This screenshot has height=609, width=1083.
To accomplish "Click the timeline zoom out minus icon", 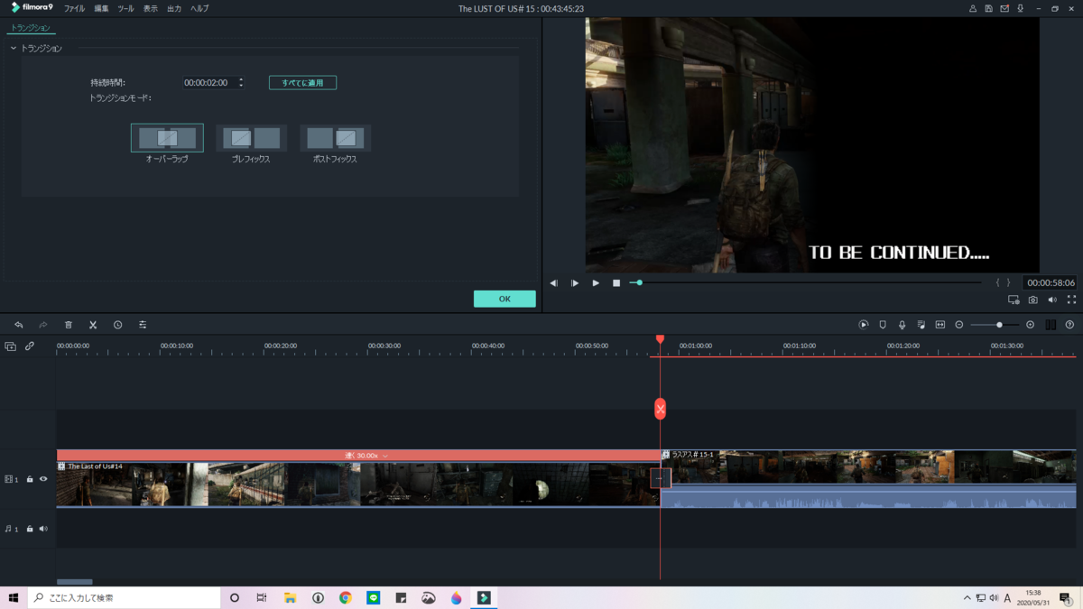I will pos(959,325).
